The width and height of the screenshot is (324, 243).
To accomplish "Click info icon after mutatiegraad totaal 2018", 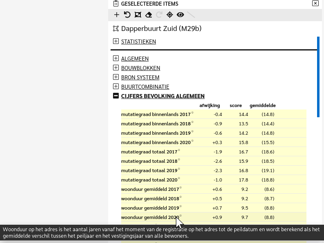I will point(179,160).
